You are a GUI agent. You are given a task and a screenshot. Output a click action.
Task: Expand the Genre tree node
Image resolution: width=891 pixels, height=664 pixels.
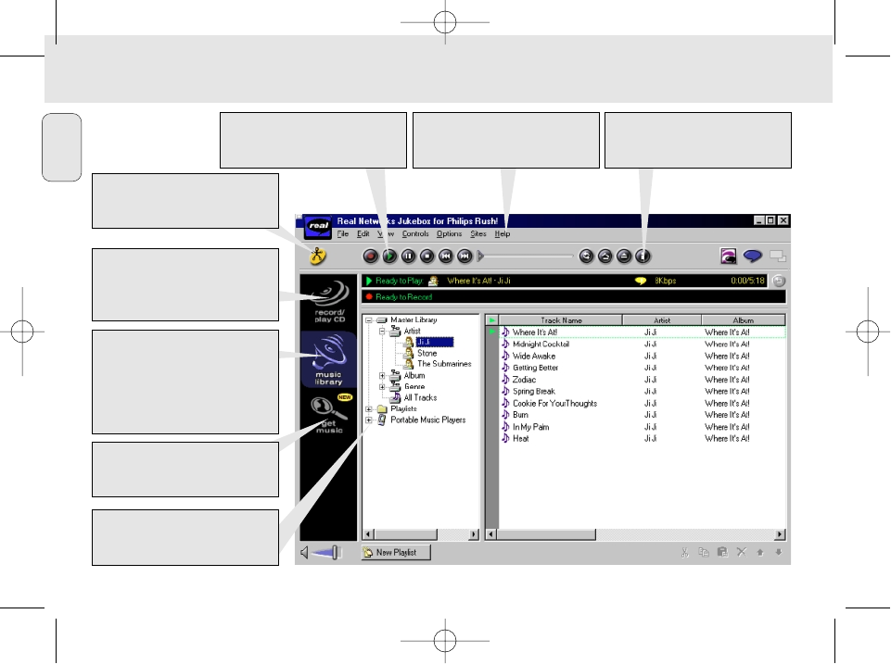point(382,386)
